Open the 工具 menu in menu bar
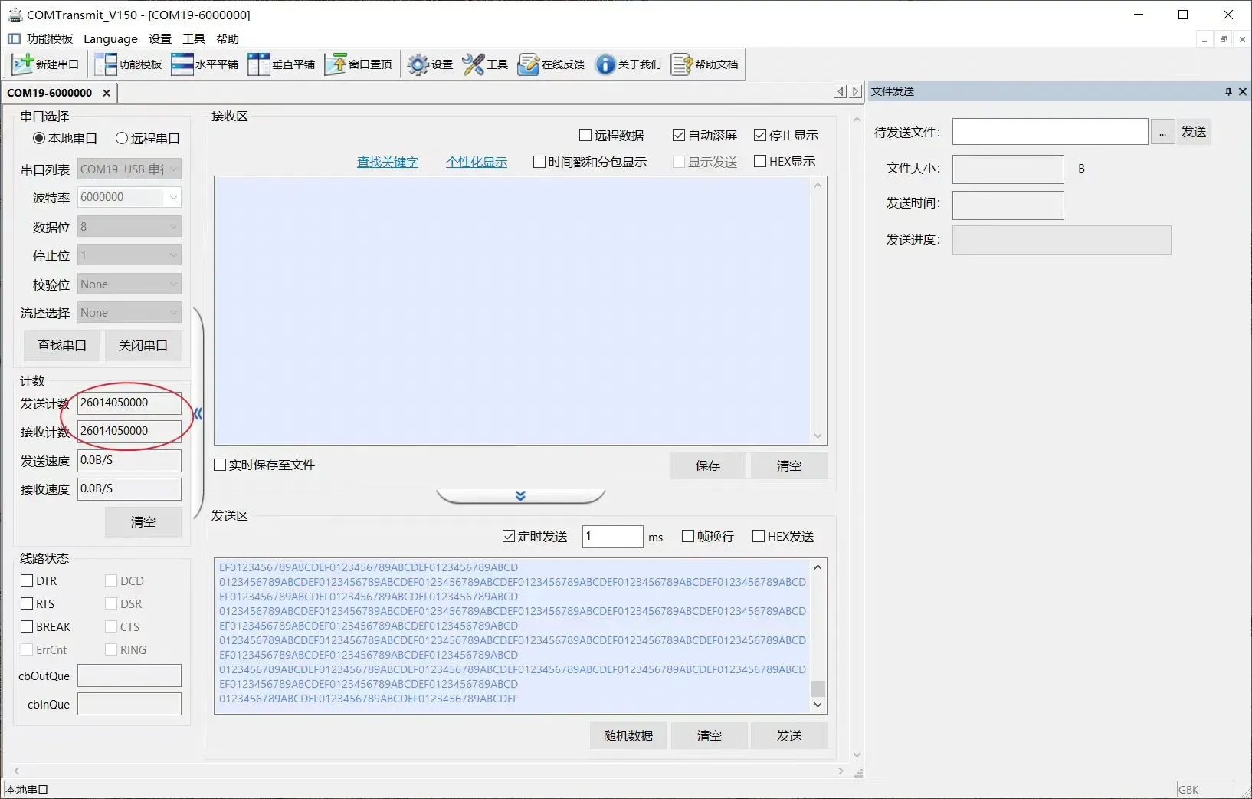1252x799 pixels. [x=194, y=39]
